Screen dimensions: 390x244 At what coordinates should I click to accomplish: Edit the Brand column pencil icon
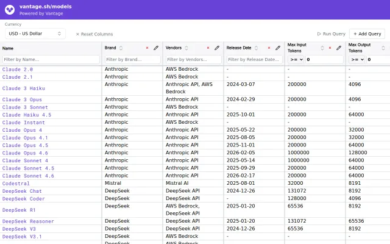coord(156,48)
